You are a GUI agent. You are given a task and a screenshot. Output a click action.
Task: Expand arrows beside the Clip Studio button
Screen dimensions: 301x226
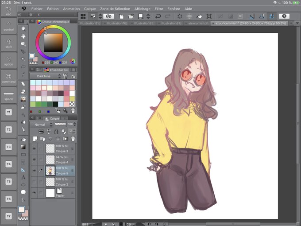[100, 16]
